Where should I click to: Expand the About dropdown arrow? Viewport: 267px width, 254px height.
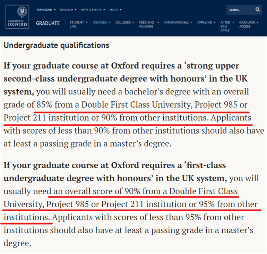coord(121,10)
